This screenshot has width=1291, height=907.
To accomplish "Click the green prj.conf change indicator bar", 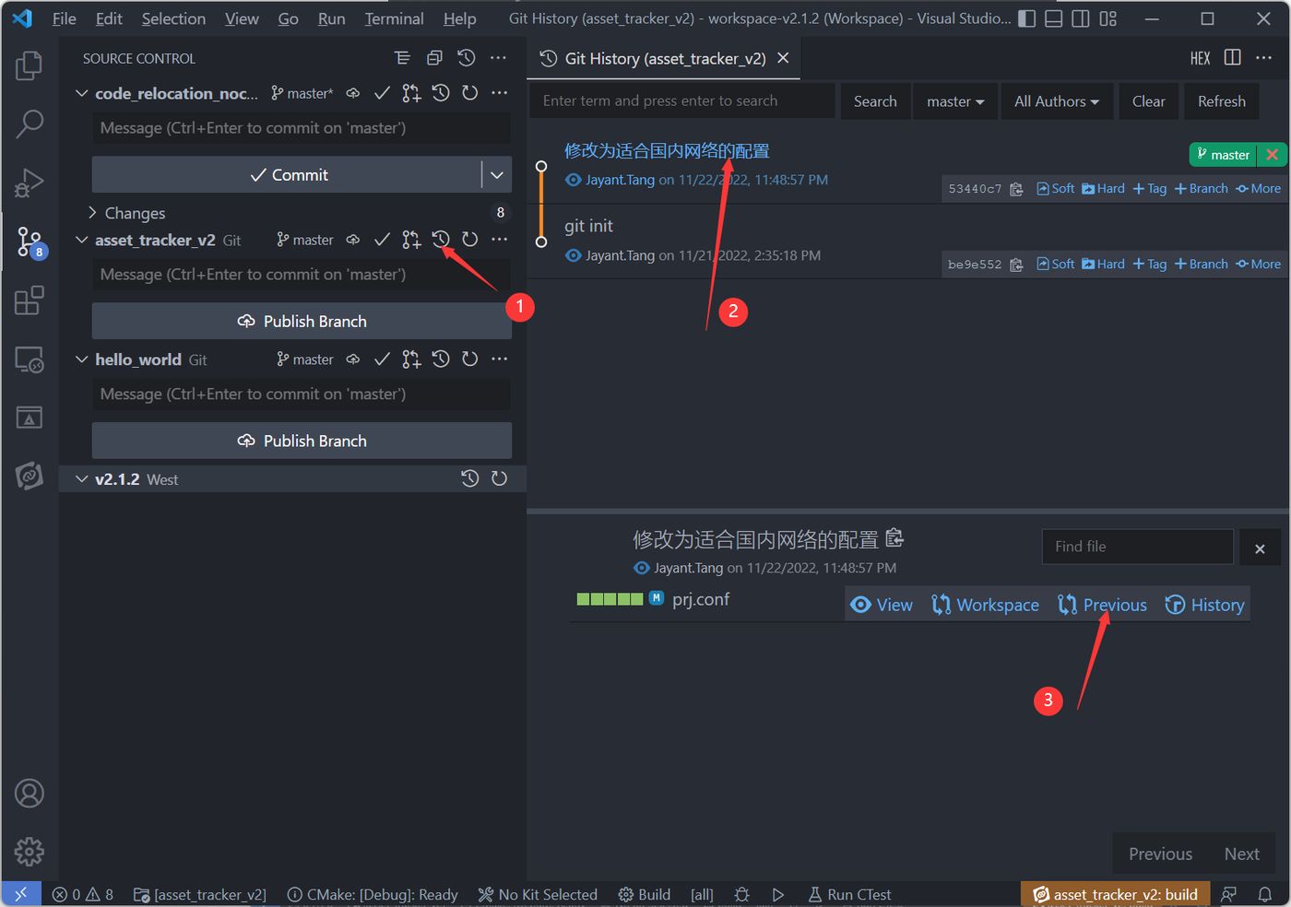I will tap(610, 599).
